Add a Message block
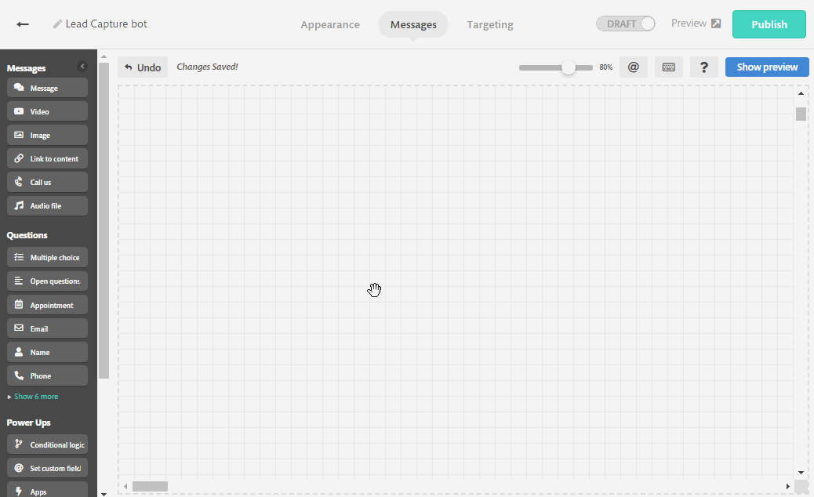 [47, 88]
